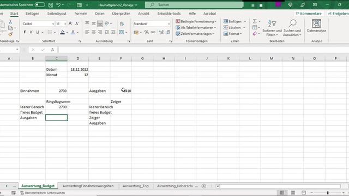Open the font size 11 dropdown

65,24
